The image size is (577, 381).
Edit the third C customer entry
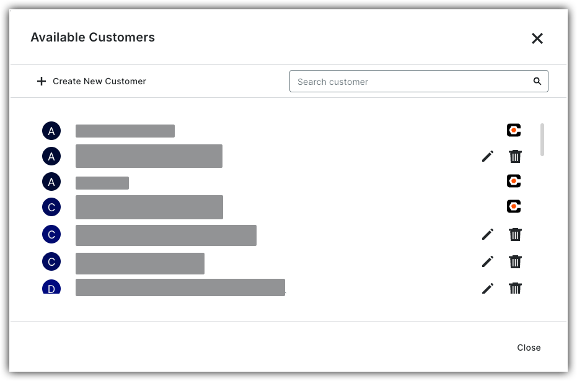click(x=488, y=261)
